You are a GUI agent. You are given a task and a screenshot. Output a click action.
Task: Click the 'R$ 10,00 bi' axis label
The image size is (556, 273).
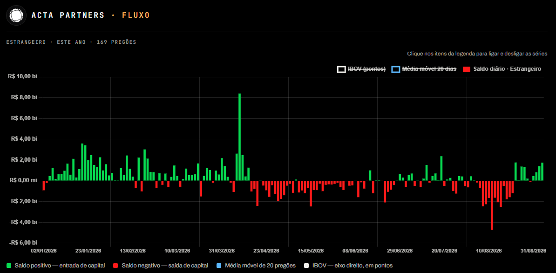click(22, 76)
